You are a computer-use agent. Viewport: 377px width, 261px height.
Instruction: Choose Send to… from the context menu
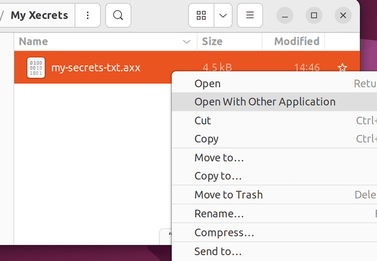pos(275,251)
